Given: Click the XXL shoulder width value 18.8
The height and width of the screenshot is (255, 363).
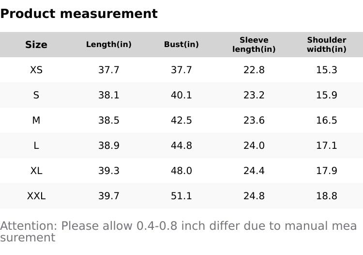Looking at the screenshot, I should [x=327, y=196].
